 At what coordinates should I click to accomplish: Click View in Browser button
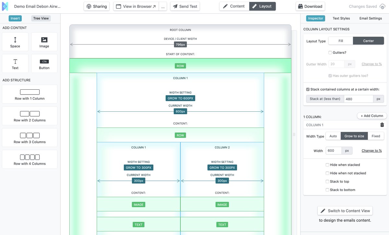136,6
